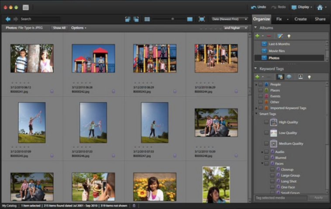Select the Photos album
This screenshot has width=331, height=209.
point(290,58)
